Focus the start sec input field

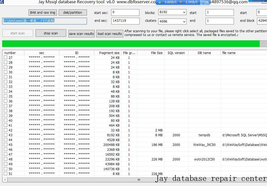point(125,12)
